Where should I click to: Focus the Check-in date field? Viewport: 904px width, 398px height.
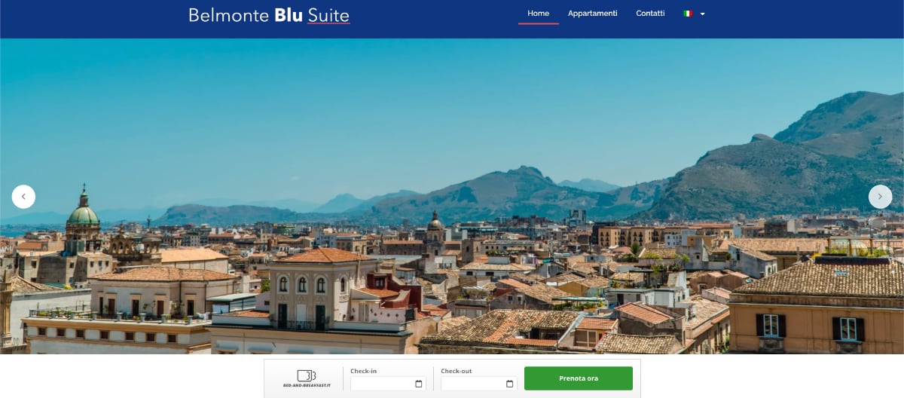point(388,384)
